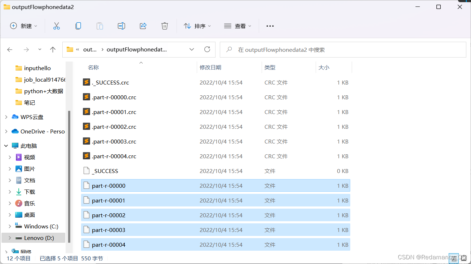Select the .part-r-00003.crc file name

point(114,141)
